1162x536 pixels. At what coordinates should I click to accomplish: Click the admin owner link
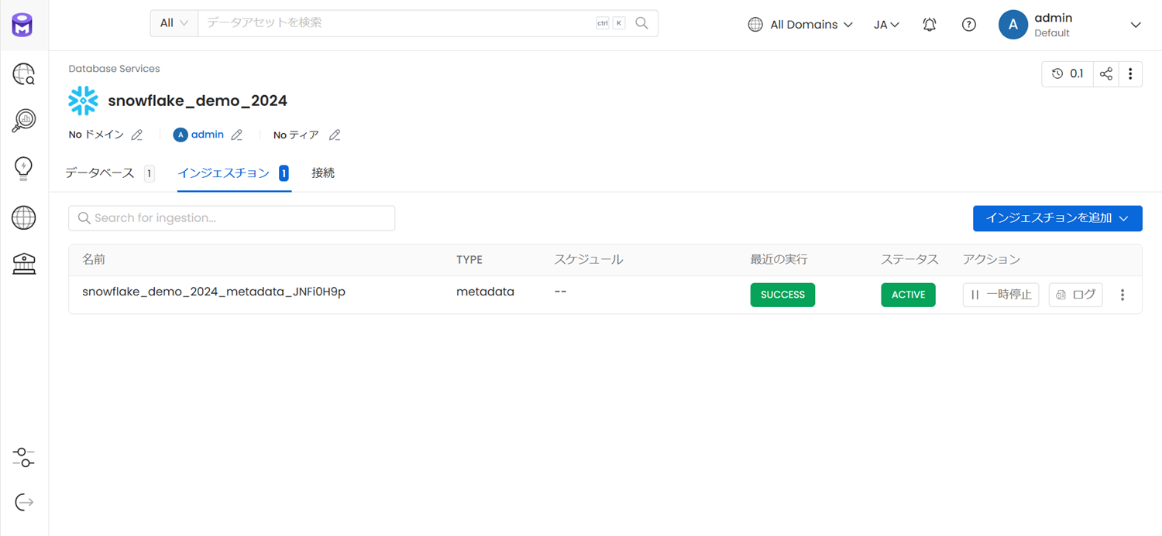tap(208, 135)
